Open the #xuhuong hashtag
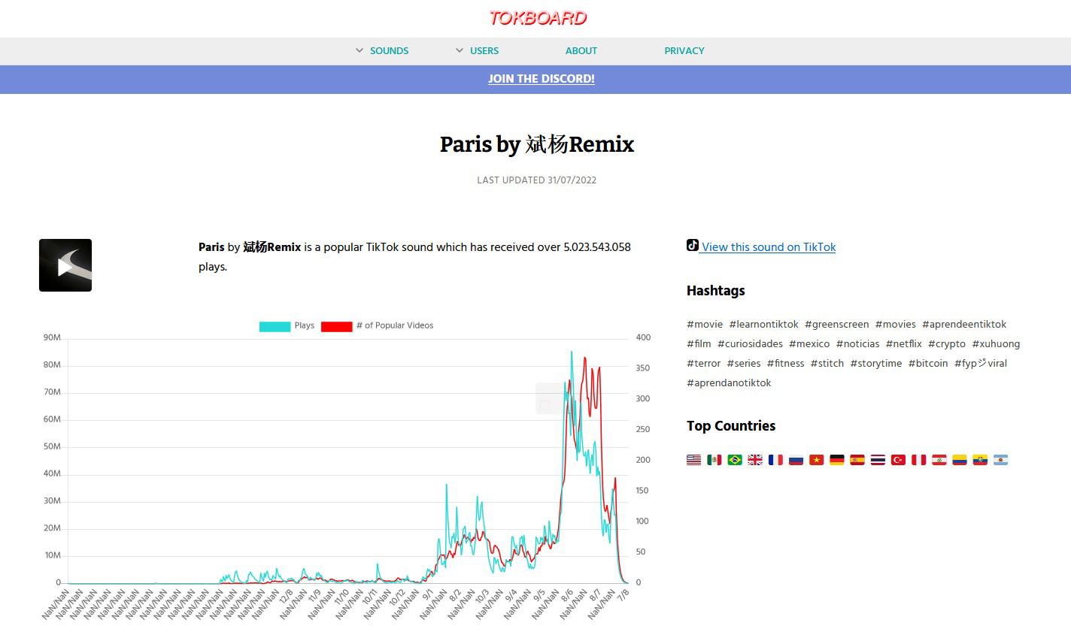 tap(996, 344)
